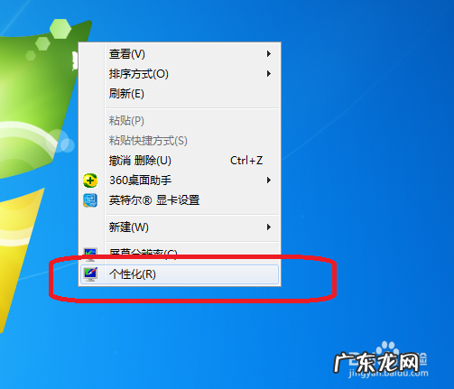The width and height of the screenshot is (454, 389).
Task: Click the 360桌面助手 green plus icon
Action: click(90, 181)
